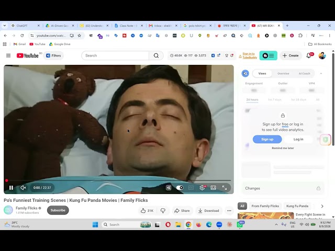Open Chrome extensions puzzle icon
The height and width of the screenshot is (251, 335).
click(300, 36)
